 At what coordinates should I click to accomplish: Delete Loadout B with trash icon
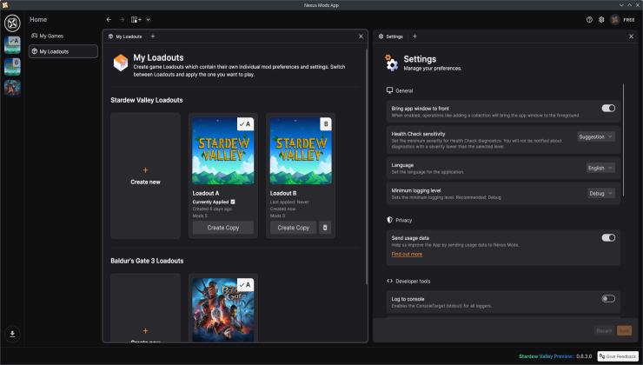(325, 228)
